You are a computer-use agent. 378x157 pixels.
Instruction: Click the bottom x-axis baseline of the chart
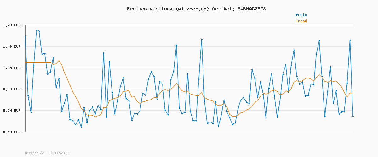(189, 132)
